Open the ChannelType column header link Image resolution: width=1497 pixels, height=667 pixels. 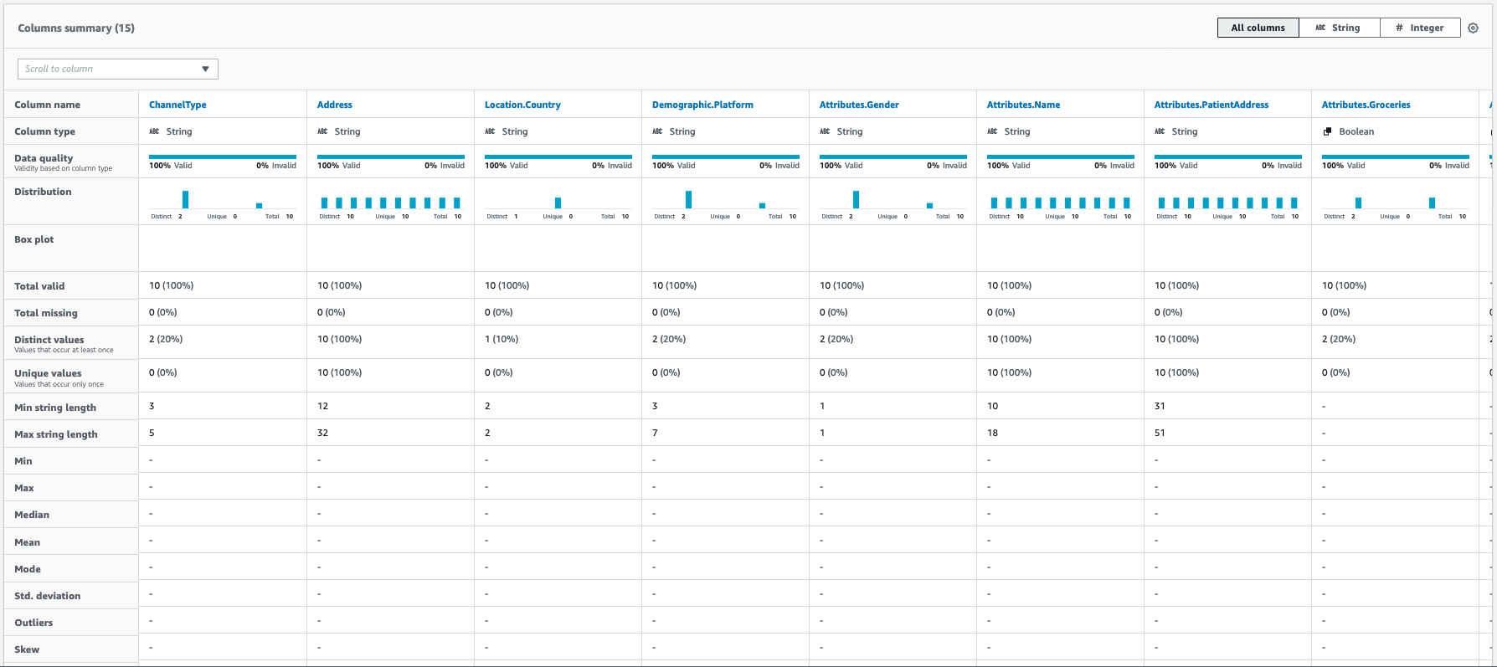point(177,105)
